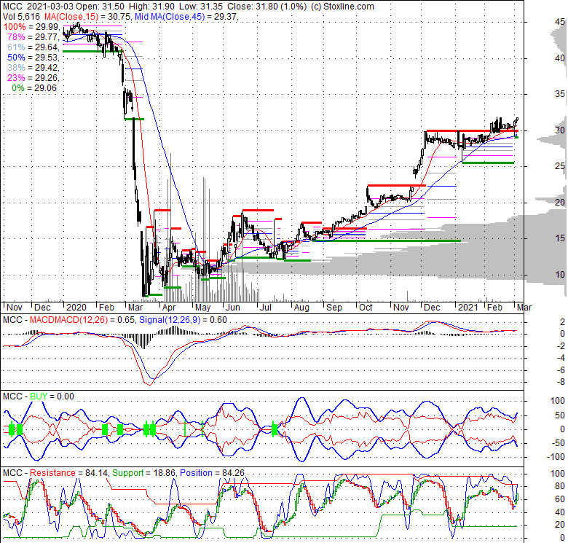Click the Aug month label

(x=301, y=308)
